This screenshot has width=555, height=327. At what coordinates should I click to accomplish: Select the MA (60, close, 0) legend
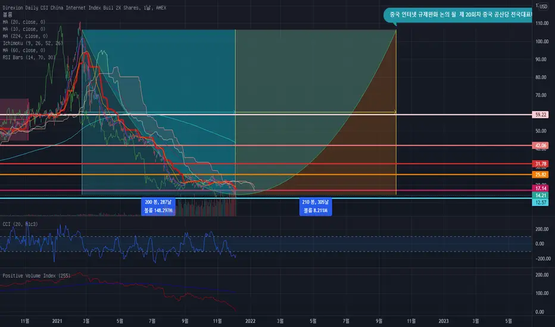[24, 50]
